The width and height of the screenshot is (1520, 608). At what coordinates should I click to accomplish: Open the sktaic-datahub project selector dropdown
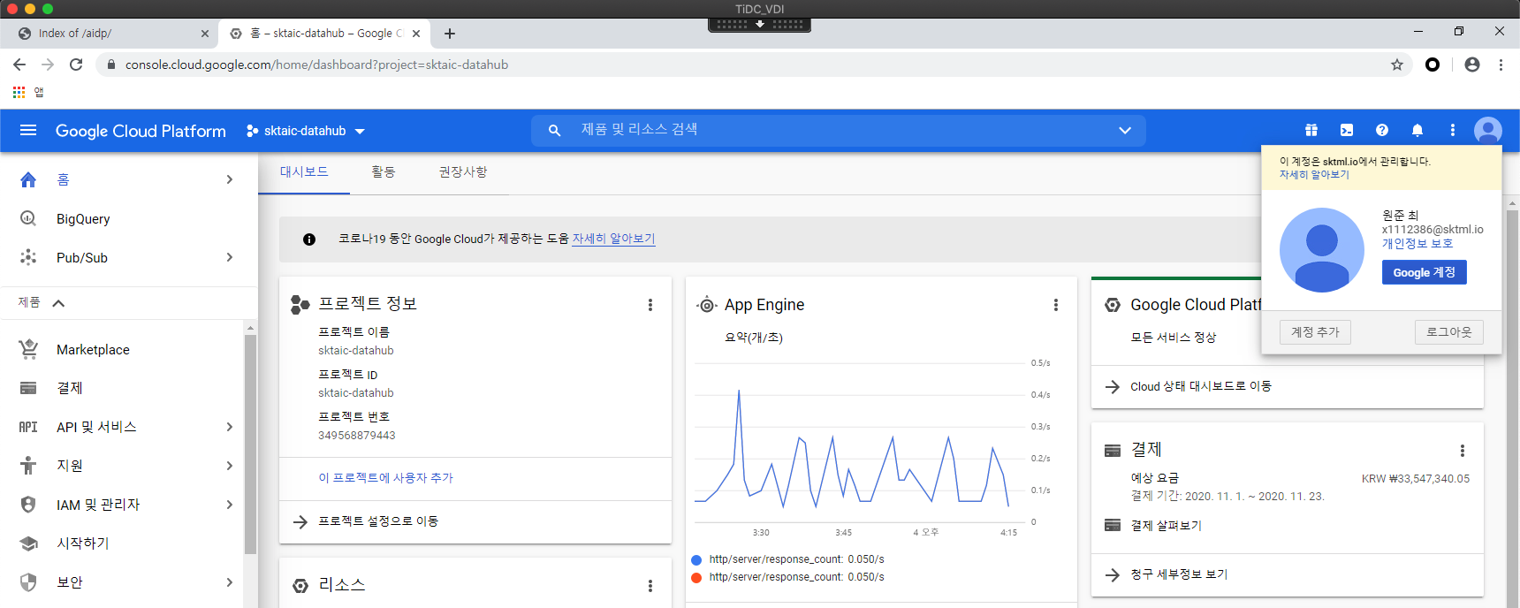(x=306, y=131)
